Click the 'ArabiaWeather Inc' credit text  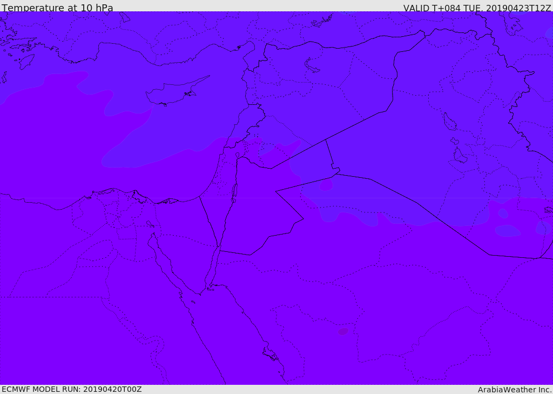(x=514, y=390)
